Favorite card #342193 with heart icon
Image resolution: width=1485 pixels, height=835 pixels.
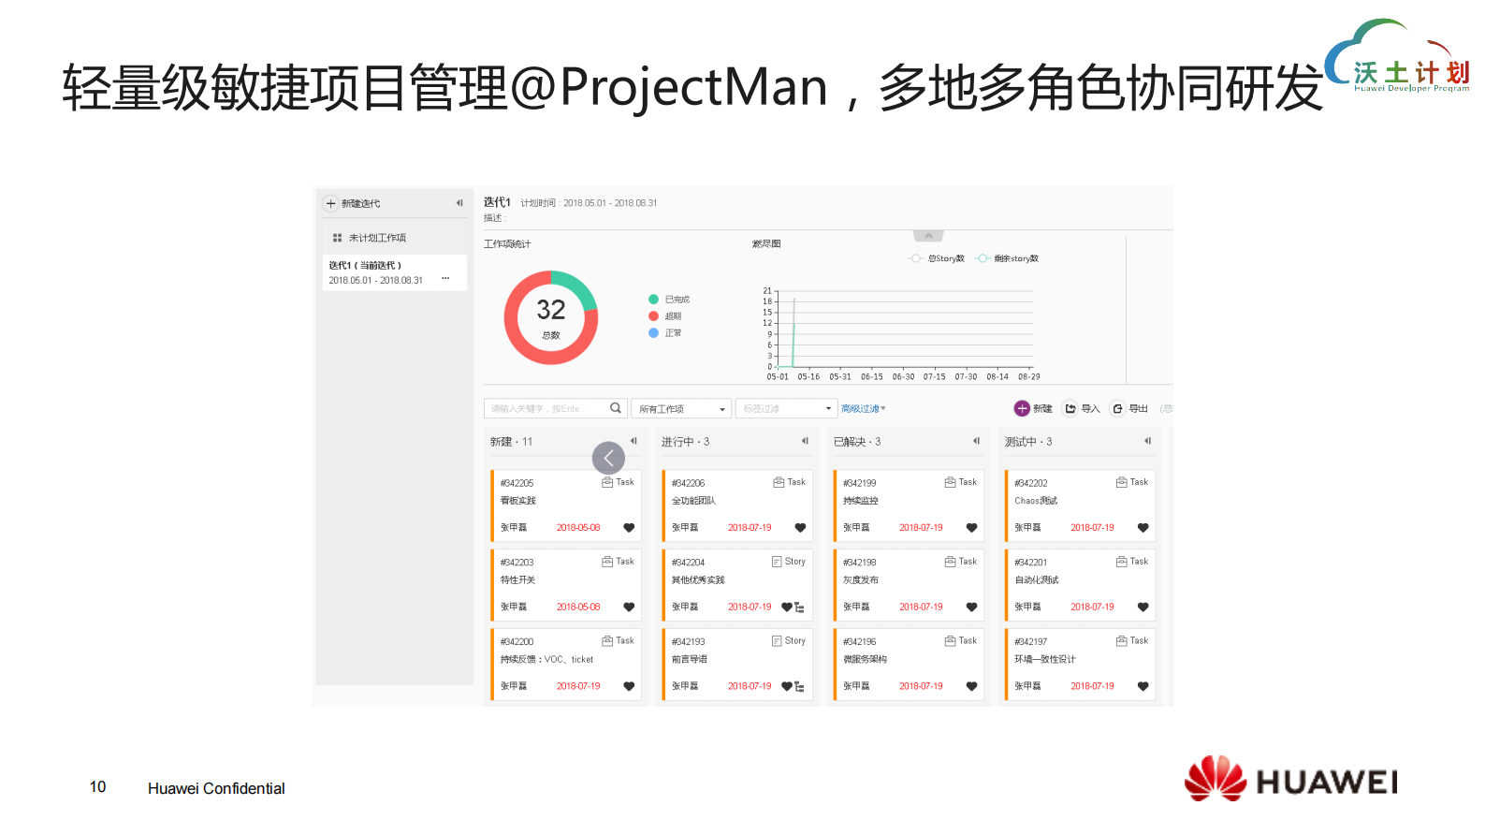pos(787,686)
